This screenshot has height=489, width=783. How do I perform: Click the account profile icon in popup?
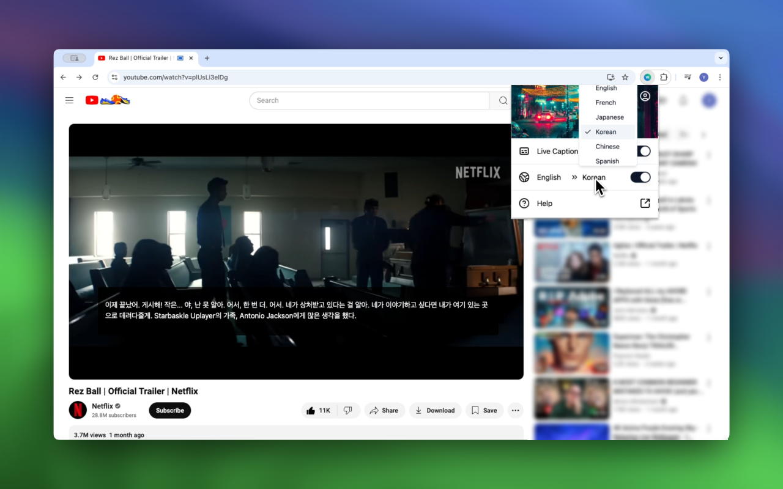pyautogui.click(x=645, y=97)
